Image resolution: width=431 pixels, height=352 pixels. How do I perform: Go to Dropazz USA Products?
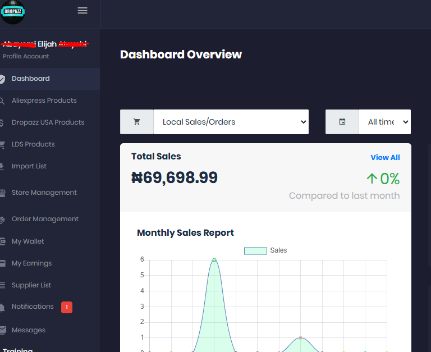point(48,122)
